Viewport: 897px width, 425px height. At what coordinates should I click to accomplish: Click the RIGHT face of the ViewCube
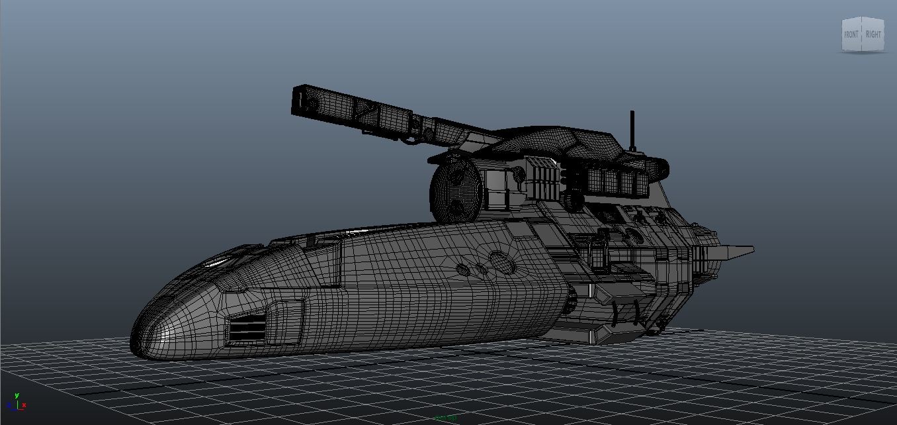[x=873, y=33]
